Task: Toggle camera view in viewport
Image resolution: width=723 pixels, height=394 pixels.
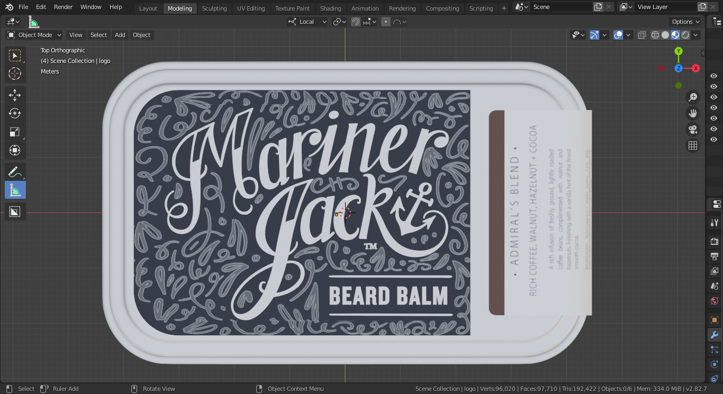Action: tap(692, 130)
